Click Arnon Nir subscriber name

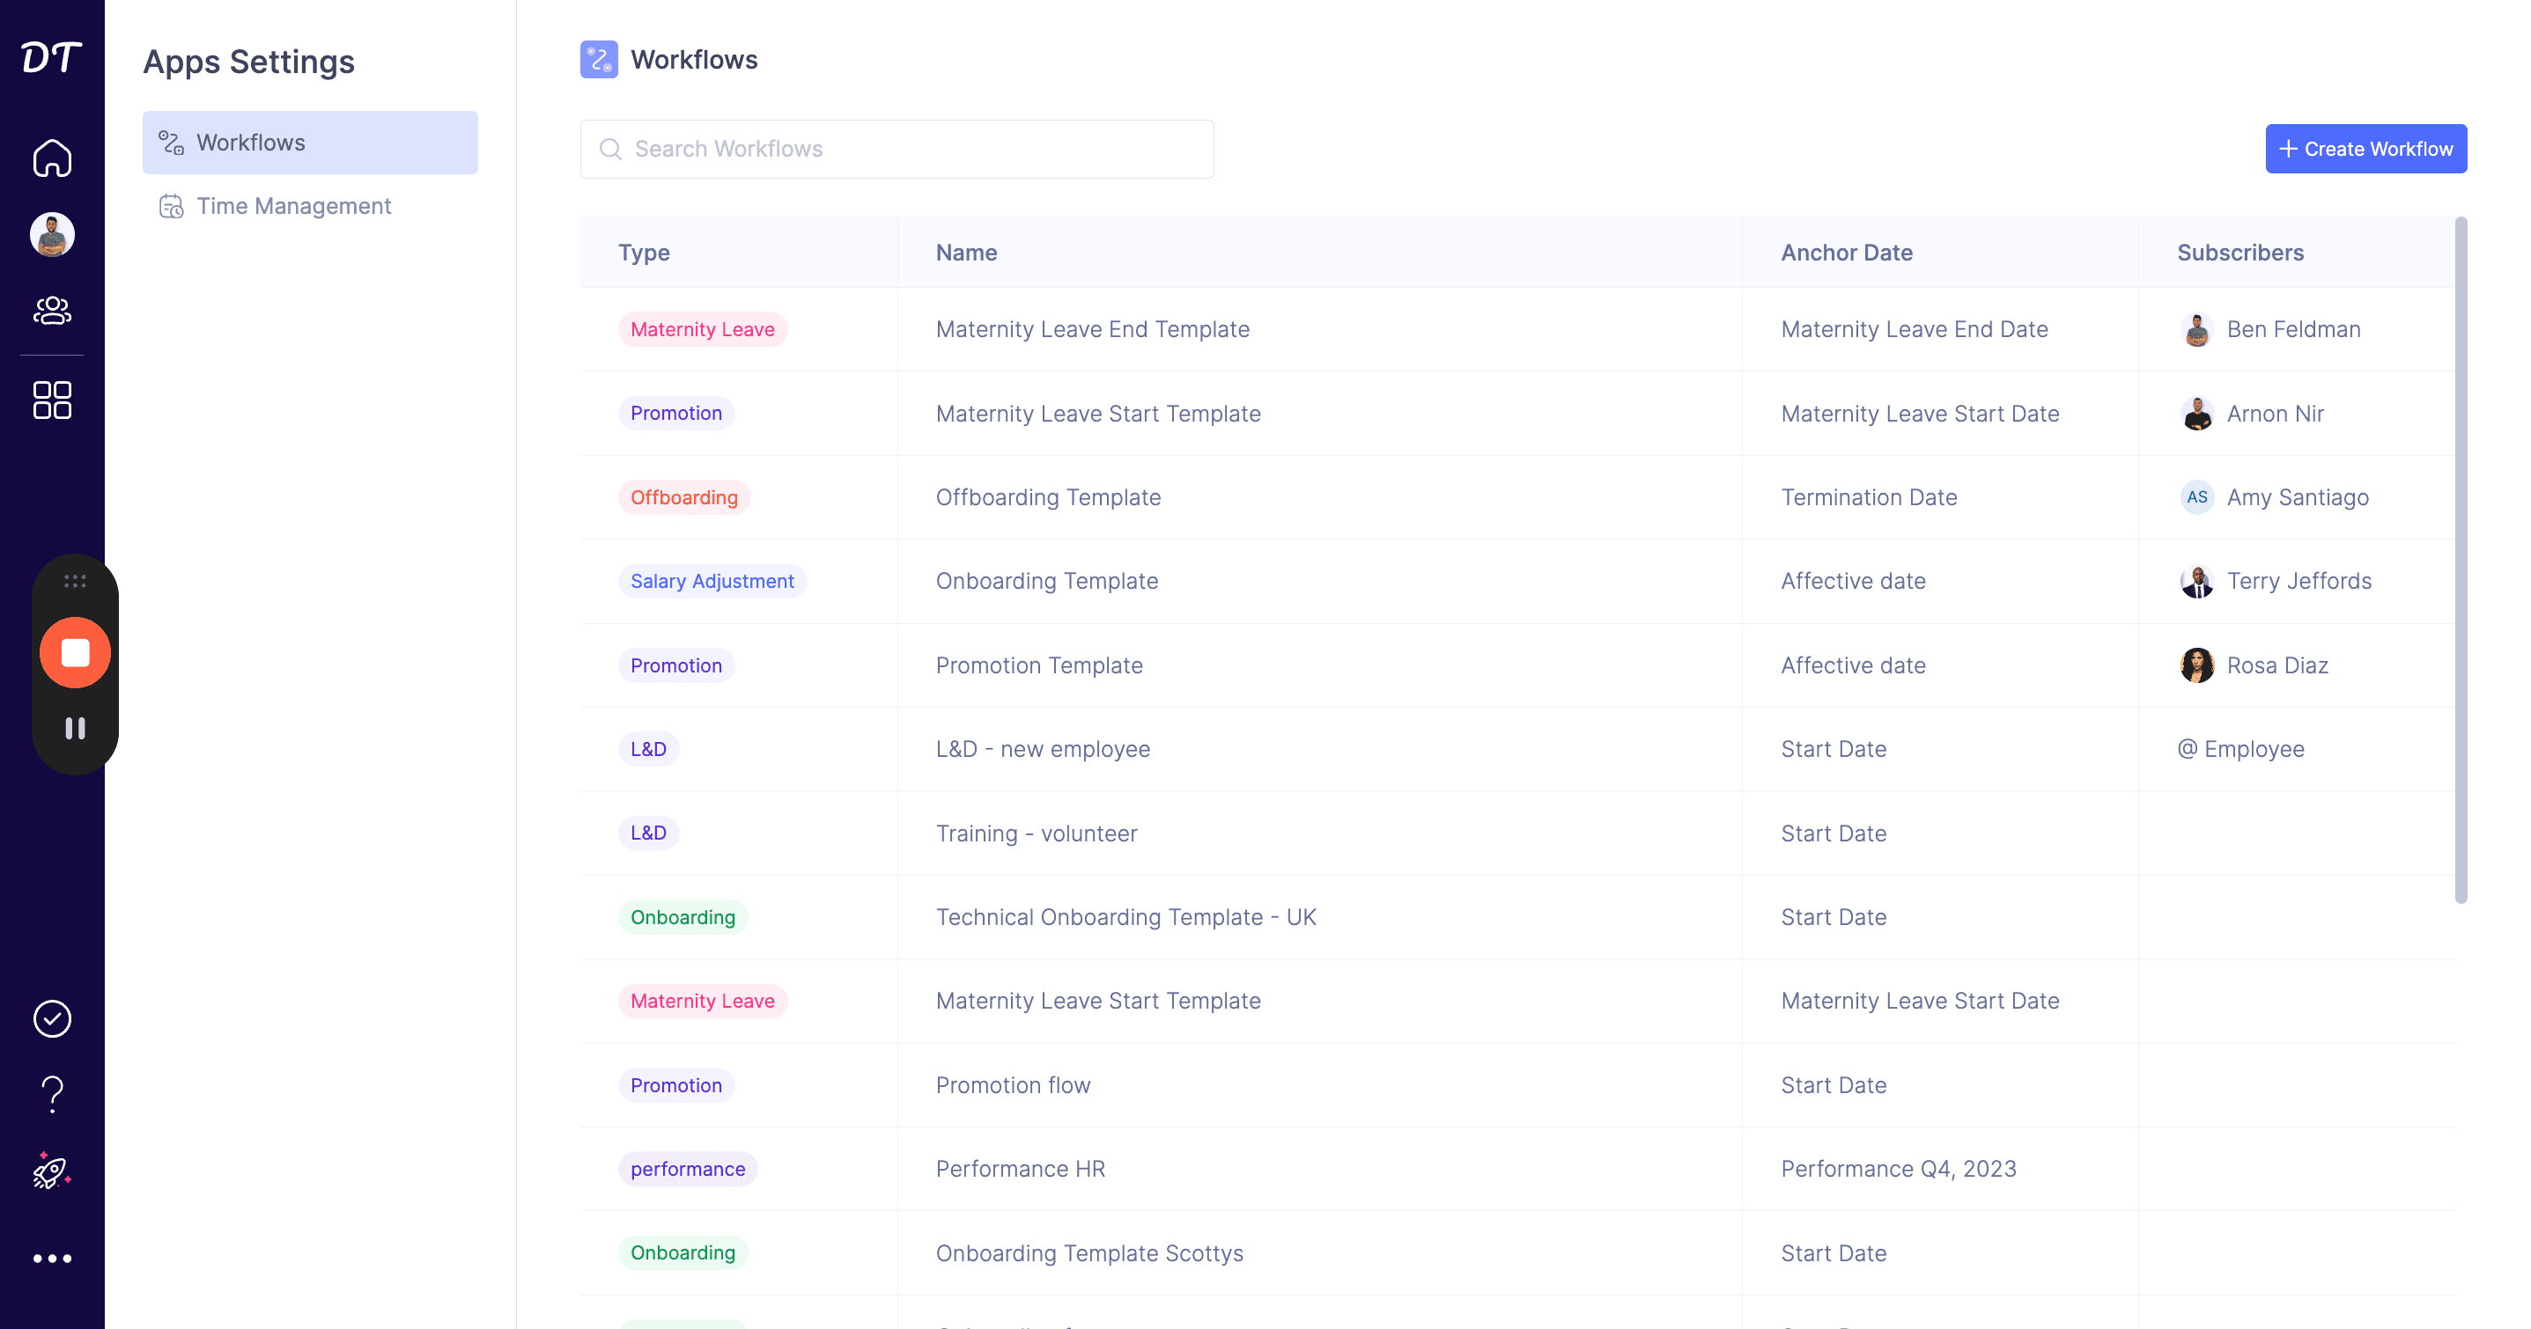[2276, 414]
